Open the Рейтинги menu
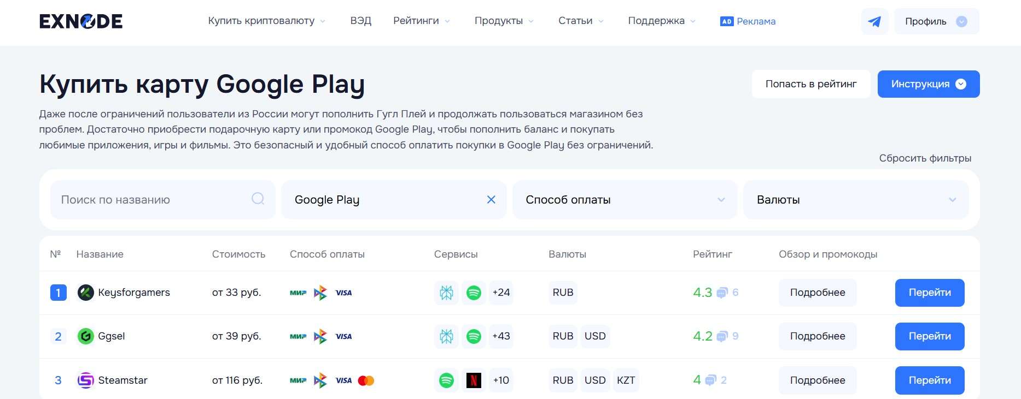This screenshot has height=399, width=1021. pos(421,21)
